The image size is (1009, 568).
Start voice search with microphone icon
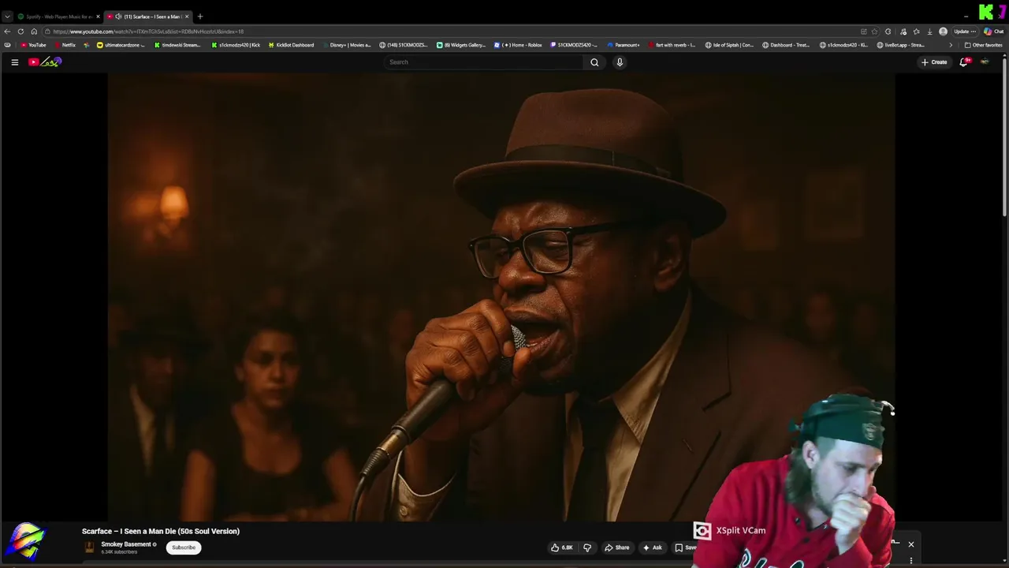pyautogui.click(x=620, y=62)
